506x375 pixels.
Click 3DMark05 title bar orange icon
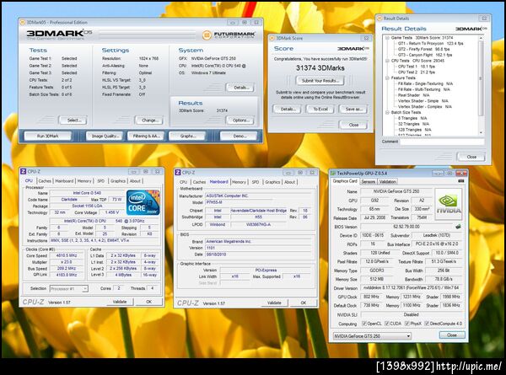pos(23,22)
